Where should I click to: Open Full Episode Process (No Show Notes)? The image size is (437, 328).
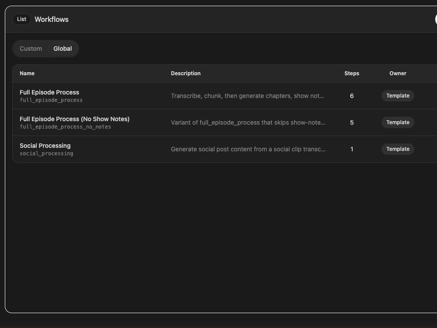coord(74,119)
